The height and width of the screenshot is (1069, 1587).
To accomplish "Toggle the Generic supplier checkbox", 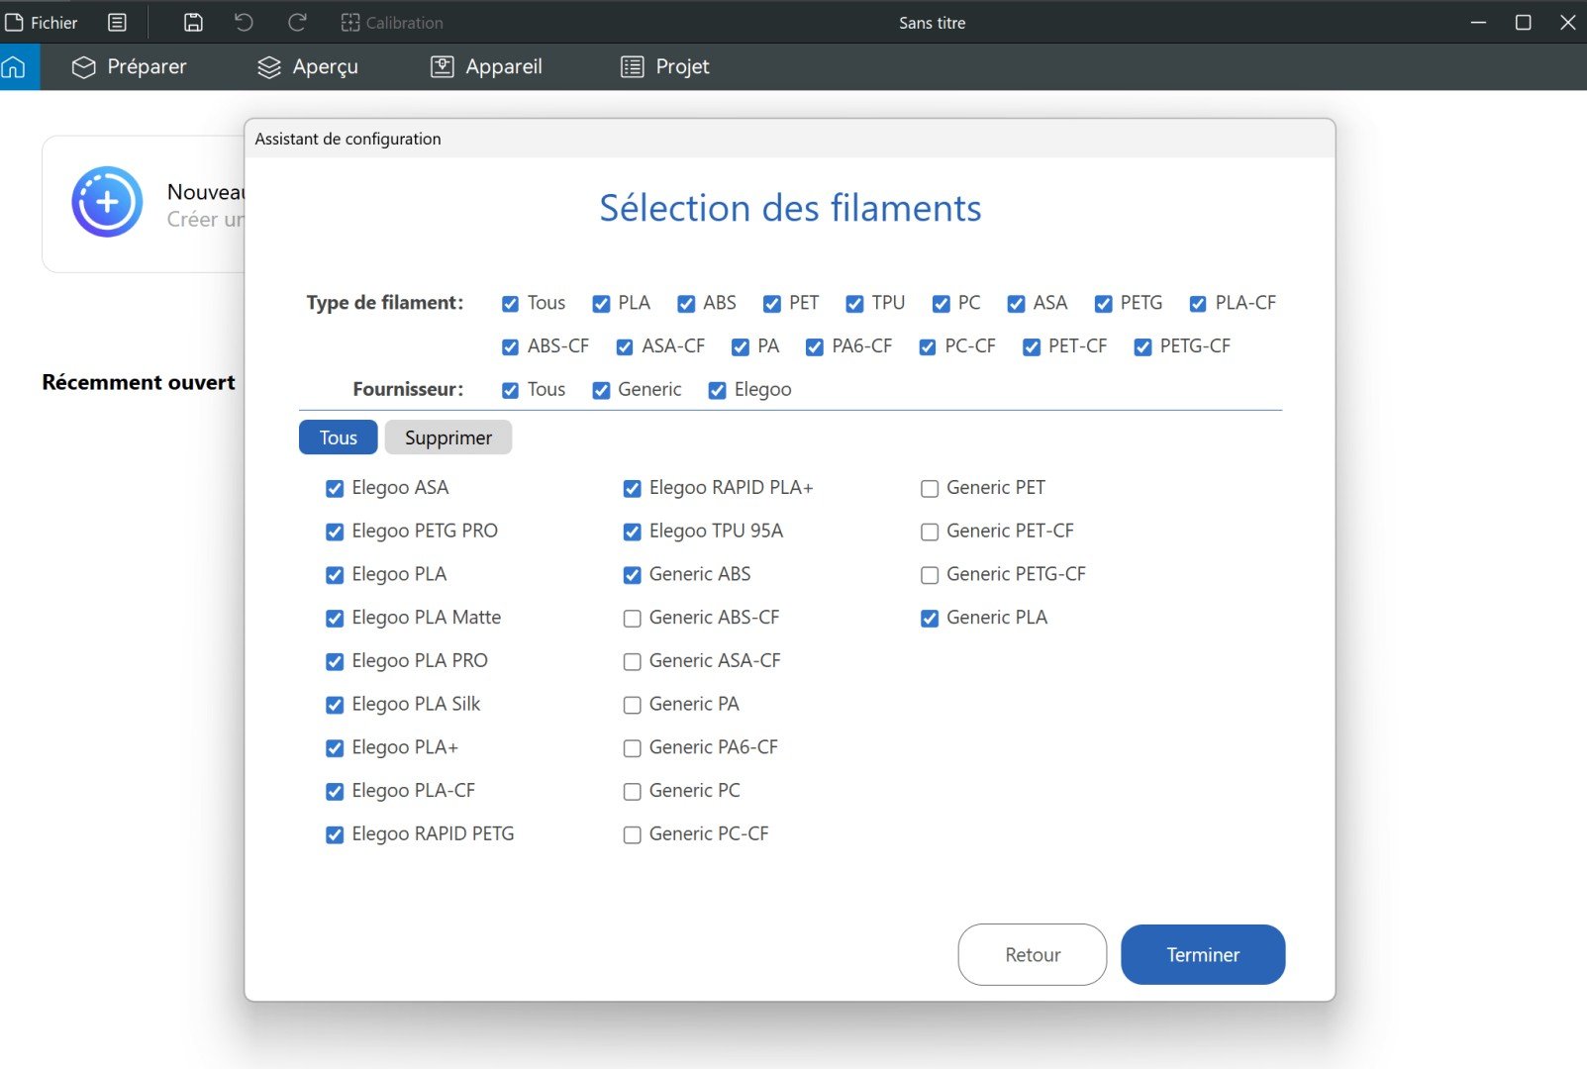I will click(x=601, y=391).
